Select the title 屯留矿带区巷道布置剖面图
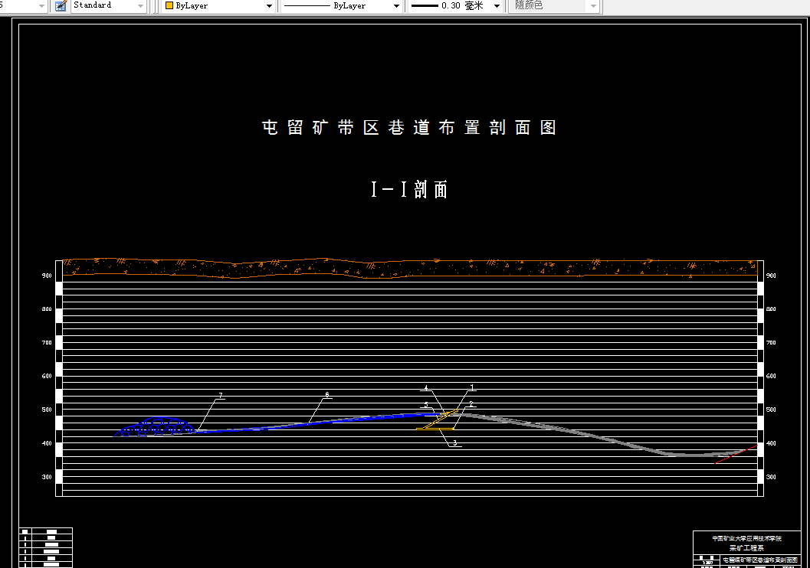The height and width of the screenshot is (568, 810). (x=408, y=127)
